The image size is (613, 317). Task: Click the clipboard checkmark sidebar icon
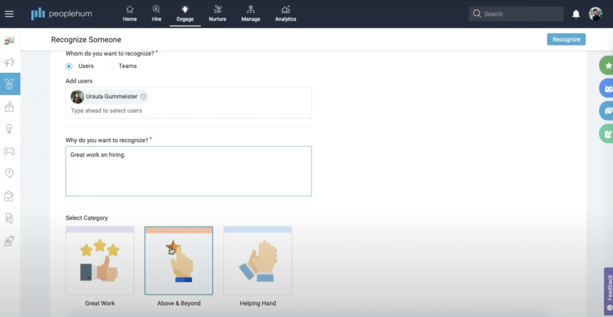pos(9,196)
